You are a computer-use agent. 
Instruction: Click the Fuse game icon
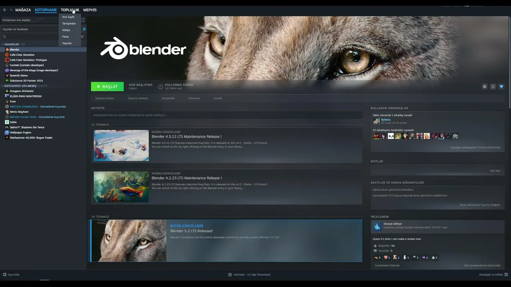(x=7, y=101)
